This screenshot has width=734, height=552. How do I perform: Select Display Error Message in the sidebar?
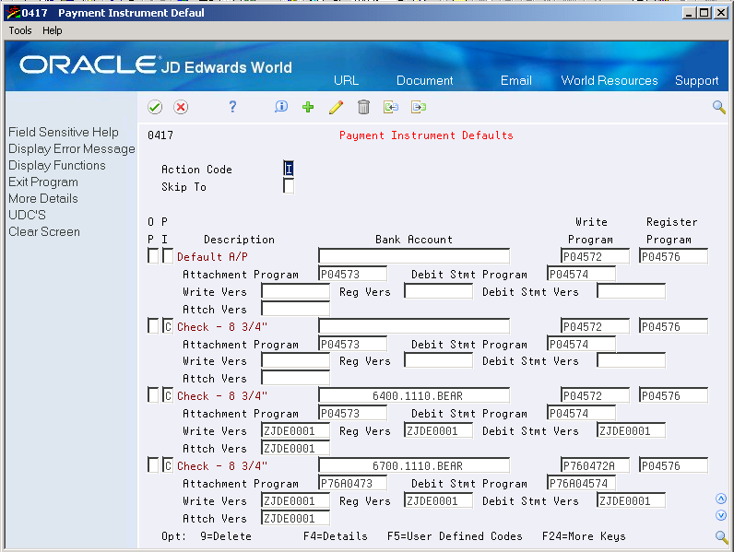click(72, 148)
